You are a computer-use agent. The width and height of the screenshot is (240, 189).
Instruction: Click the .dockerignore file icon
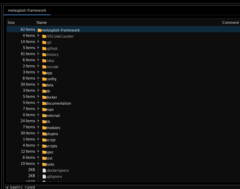click(x=44, y=170)
